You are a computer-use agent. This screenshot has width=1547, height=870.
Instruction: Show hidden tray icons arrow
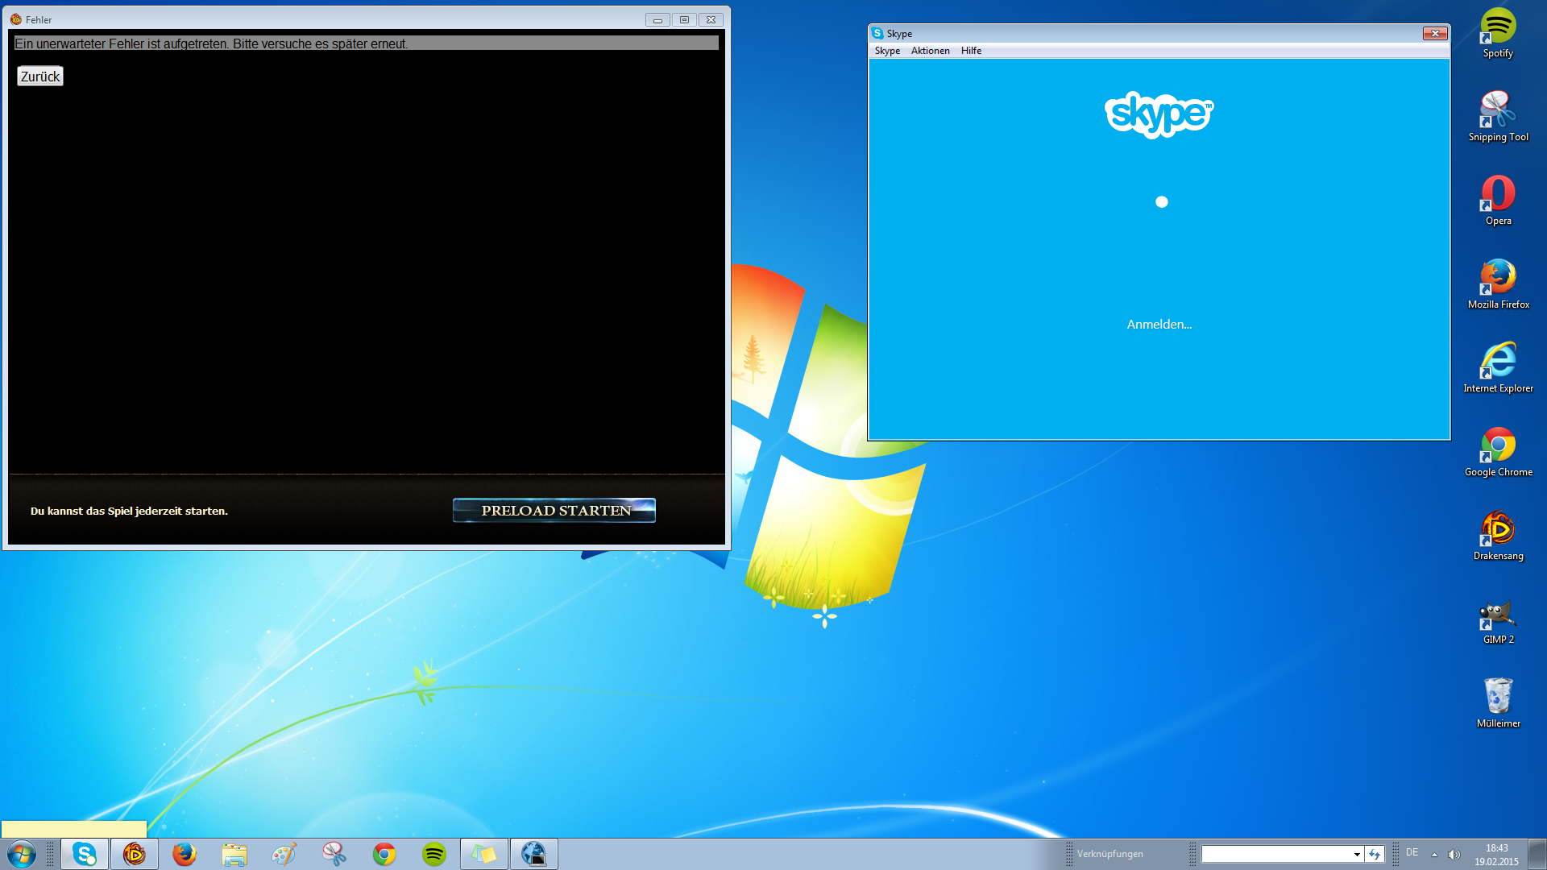[x=1434, y=855]
